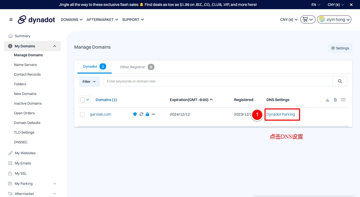Collapse the My Domains sidebar section

pyautogui.click(x=55, y=46)
